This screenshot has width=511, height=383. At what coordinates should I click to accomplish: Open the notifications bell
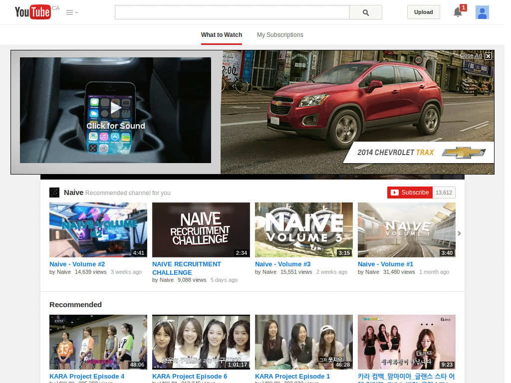coord(458,12)
